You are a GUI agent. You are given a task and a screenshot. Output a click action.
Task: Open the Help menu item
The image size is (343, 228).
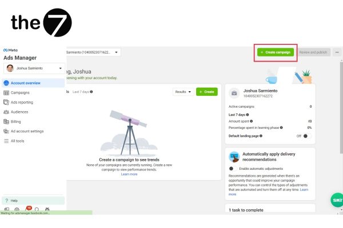(x=33, y=201)
